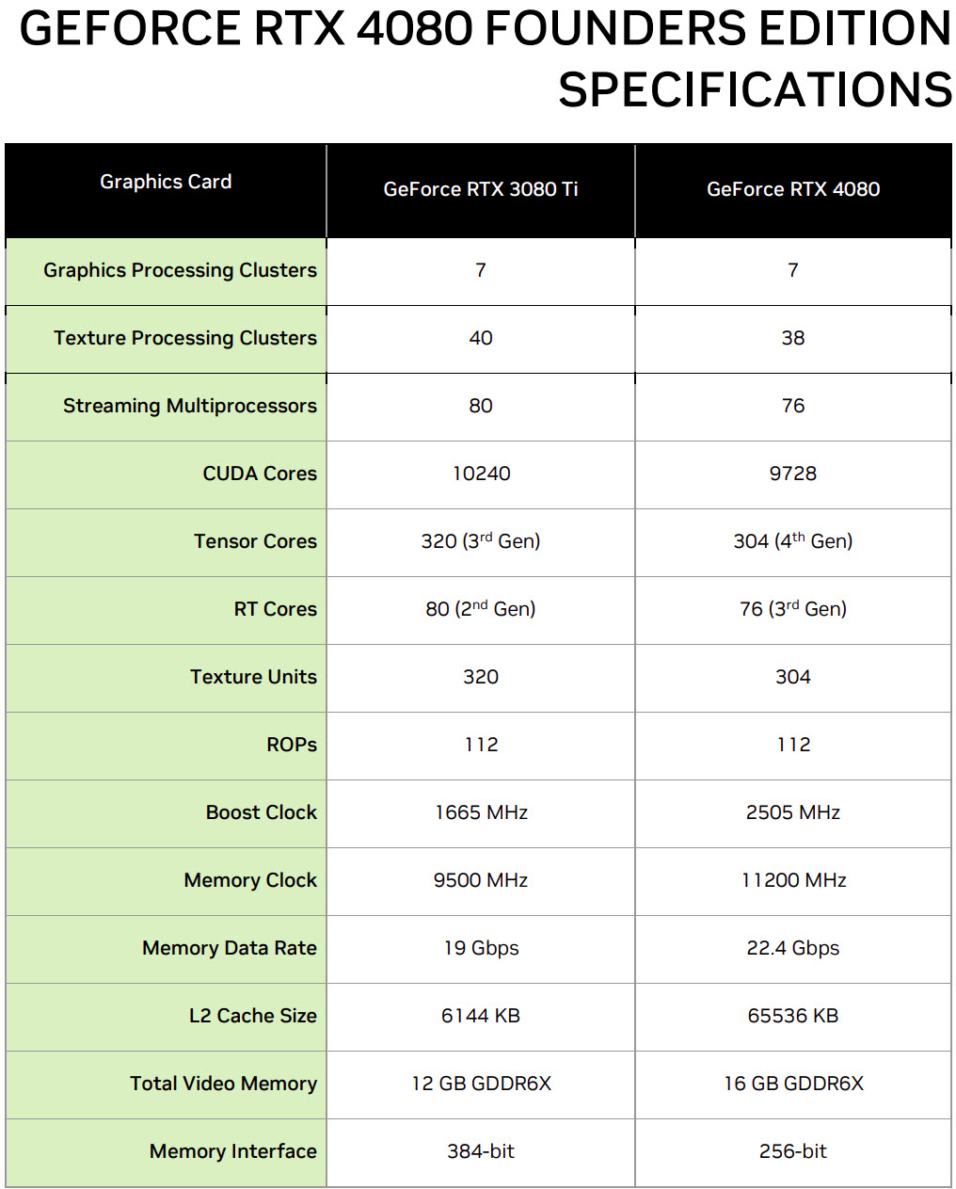Select the "Graphics Card" header cell
956x1189 pixels.
(166, 182)
